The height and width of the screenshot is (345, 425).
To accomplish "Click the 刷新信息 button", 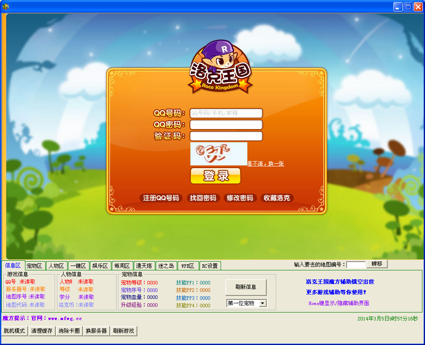I will point(246,287).
